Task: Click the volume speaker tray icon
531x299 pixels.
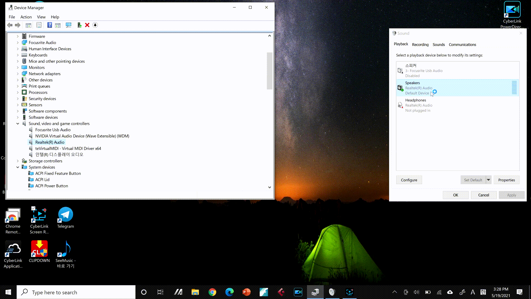Action: 416,292
